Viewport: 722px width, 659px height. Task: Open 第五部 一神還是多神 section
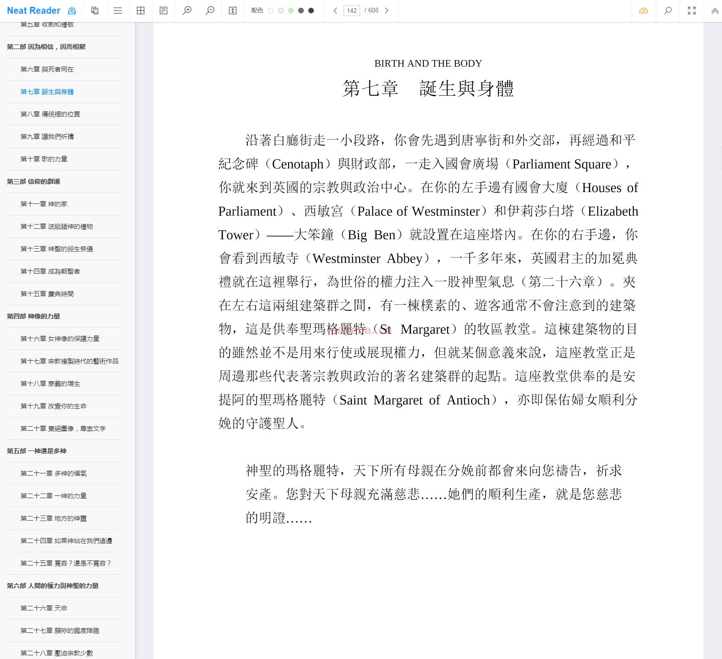tap(37, 451)
